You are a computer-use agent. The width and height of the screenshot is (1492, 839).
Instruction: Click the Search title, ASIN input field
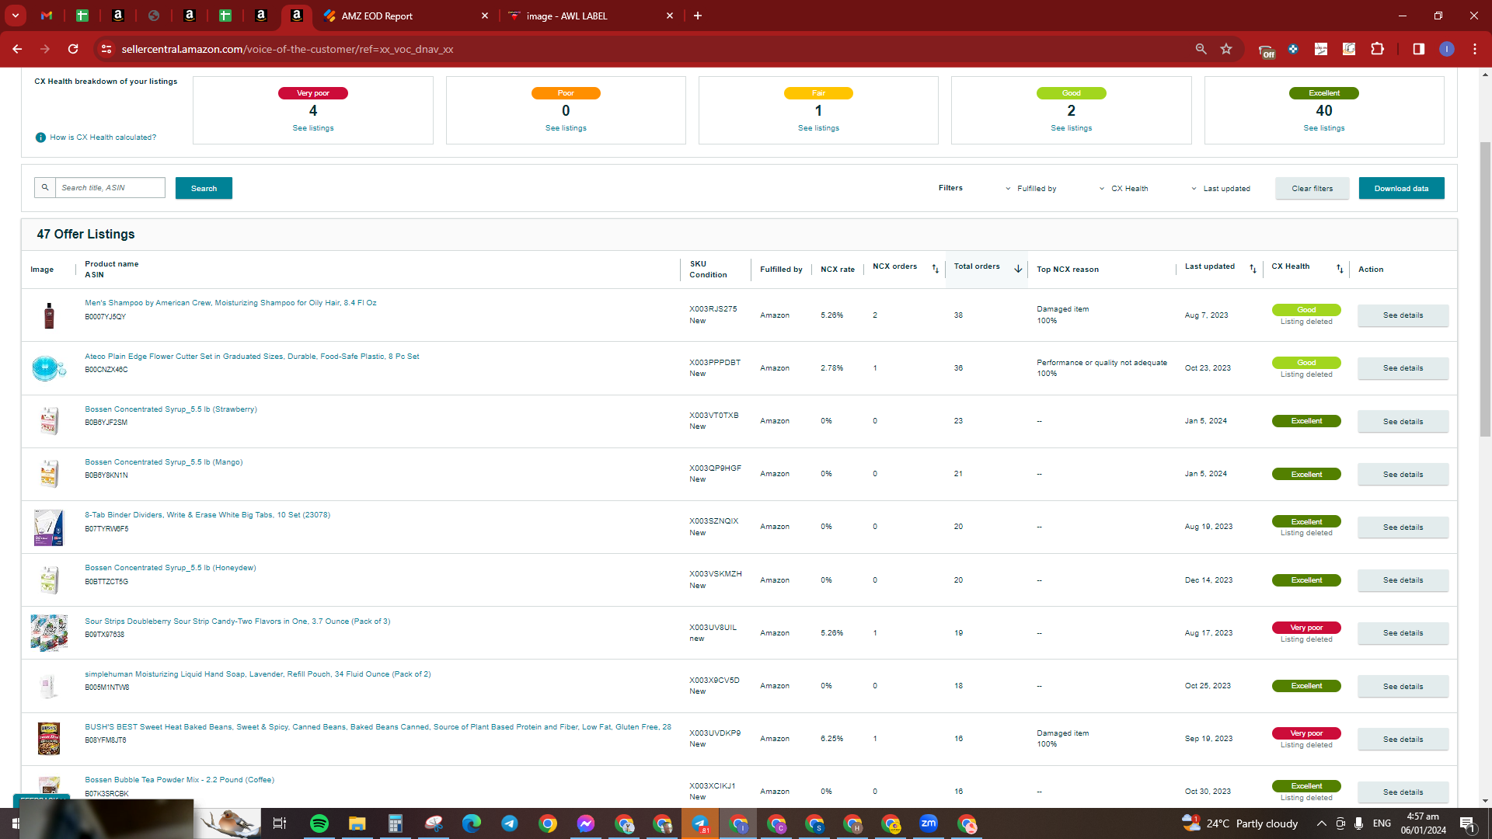point(110,187)
